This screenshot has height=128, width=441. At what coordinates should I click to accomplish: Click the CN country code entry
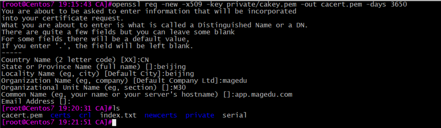tap(145, 60)
